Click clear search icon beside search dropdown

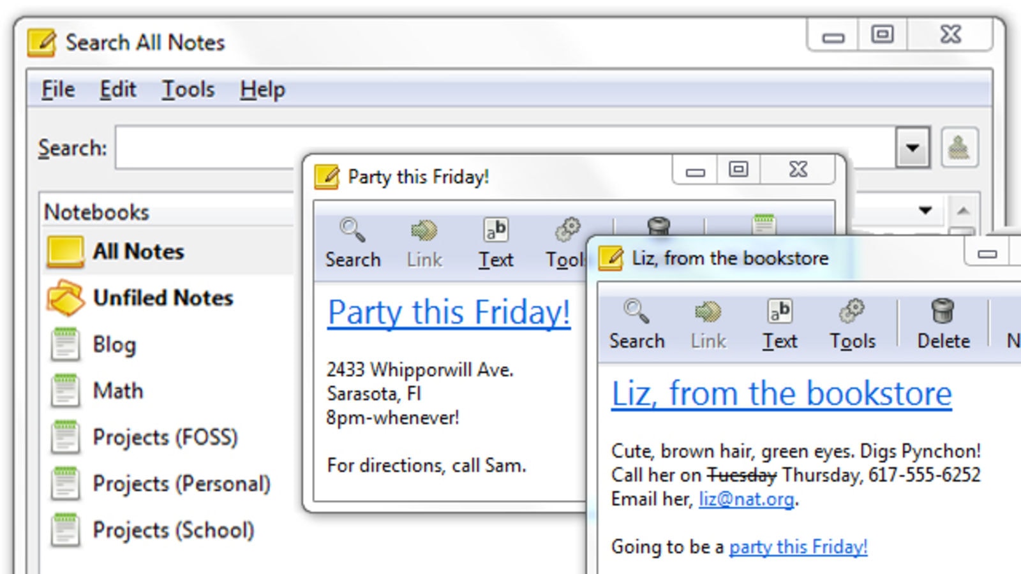[959, 148]
